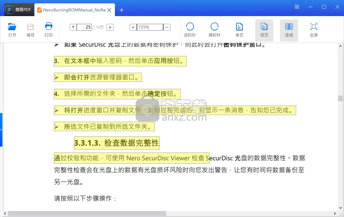The width and height of the screenshot is (344, 217).
Task: Toggle double page view 双页
Action: [x=264, y=30]
